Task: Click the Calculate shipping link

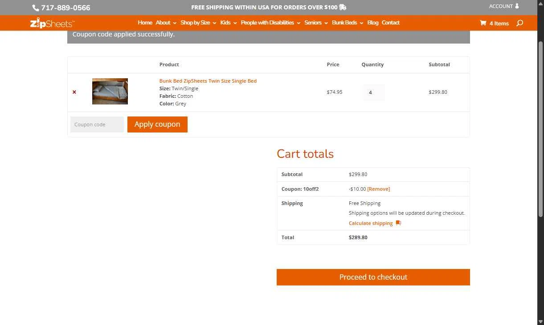Action: pyautogui.click(x=371, y=223)
